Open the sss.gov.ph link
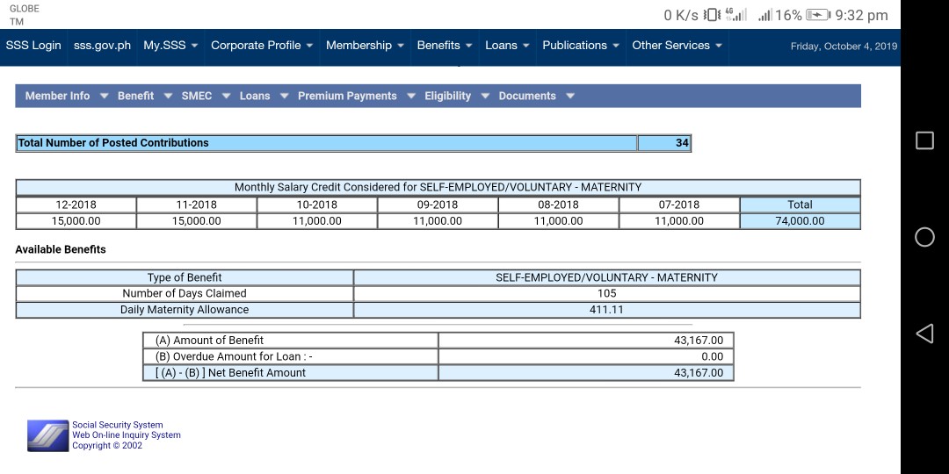The height and width of the screenshot is (474, 949). coord(102,46)
